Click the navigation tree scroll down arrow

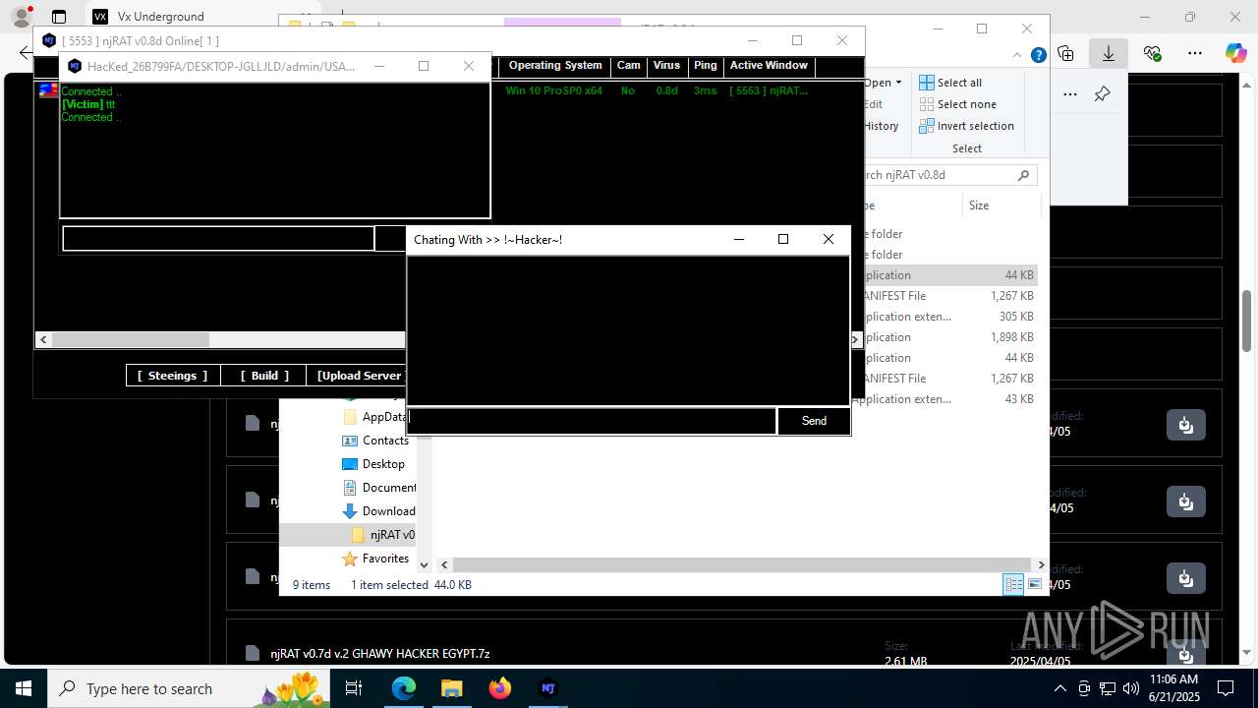click(425, 565)
